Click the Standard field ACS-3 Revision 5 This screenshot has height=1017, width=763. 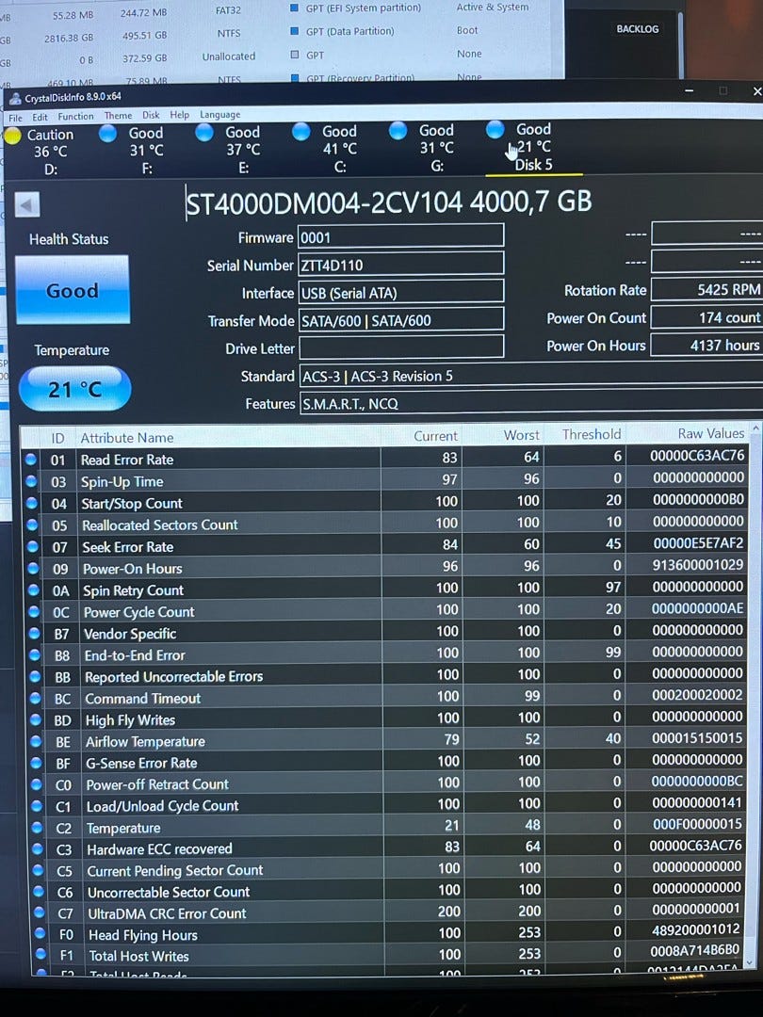click(x=530, y=376)
